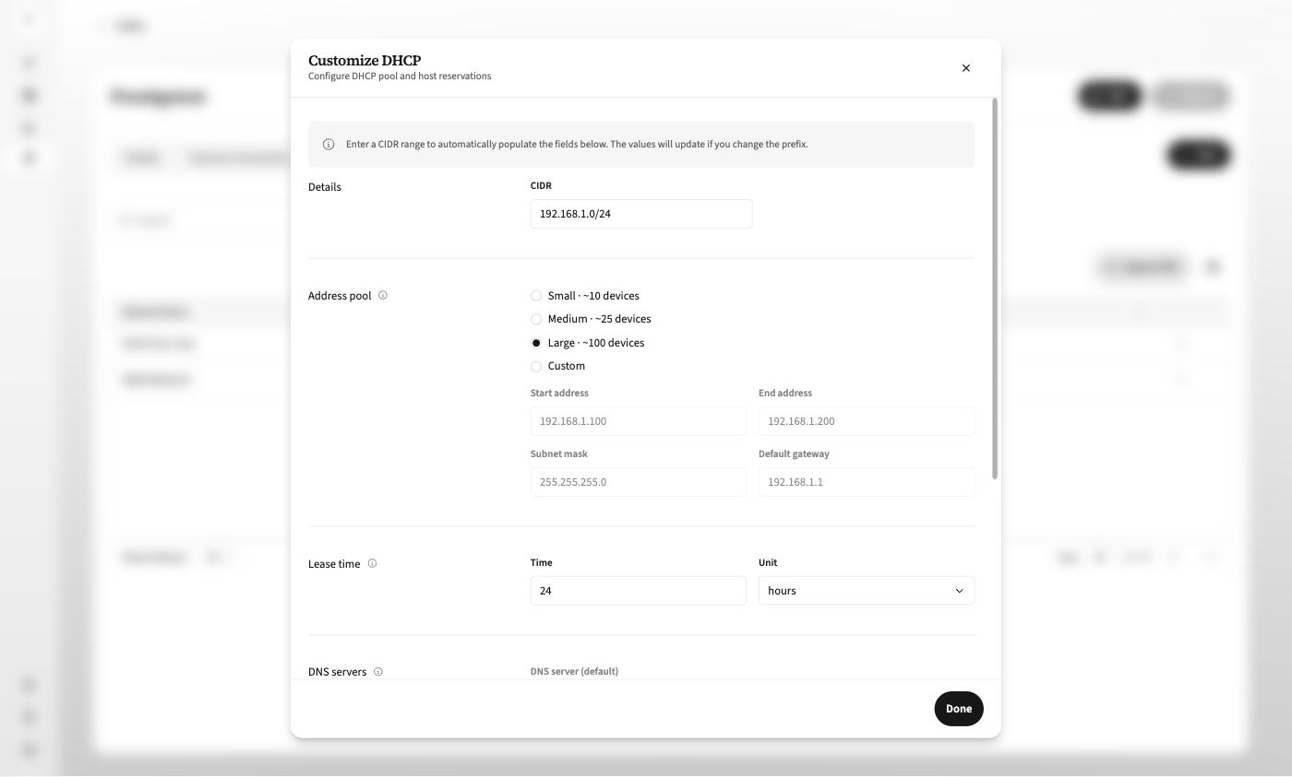
Task: Click the info icon beside DNS servers
Action: pyautogui.click(x=378, y=672)
